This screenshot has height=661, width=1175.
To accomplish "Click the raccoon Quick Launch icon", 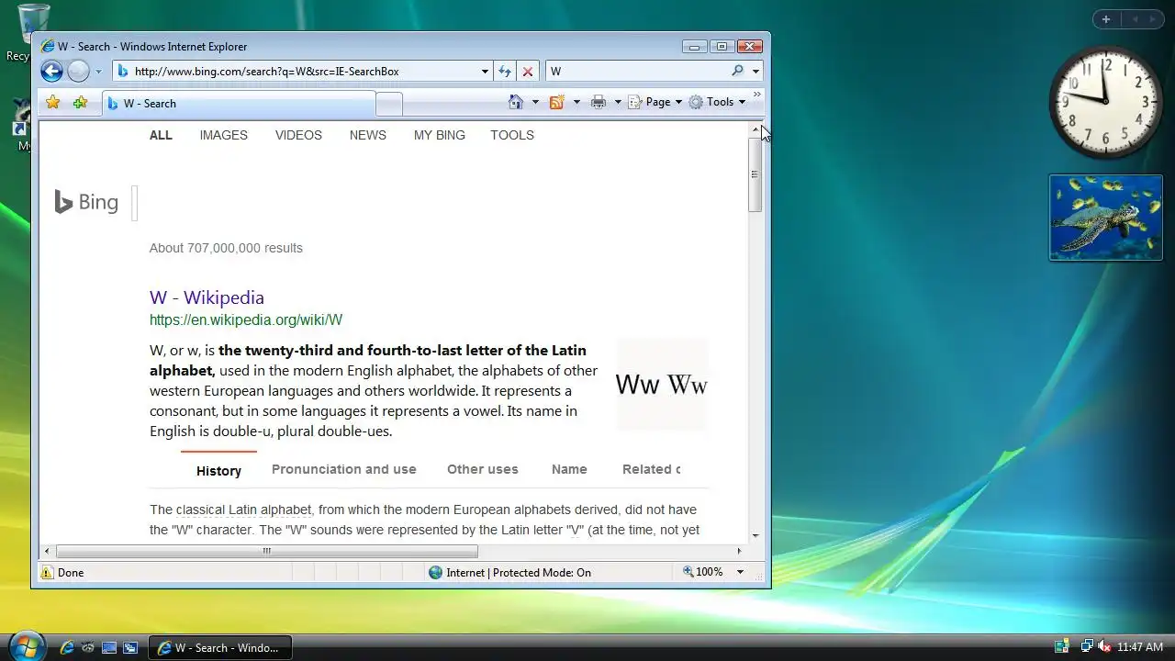I will click(x=88, y=647).
